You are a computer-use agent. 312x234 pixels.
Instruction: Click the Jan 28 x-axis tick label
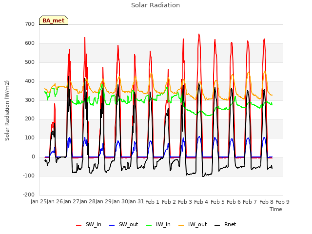(87, 202)
